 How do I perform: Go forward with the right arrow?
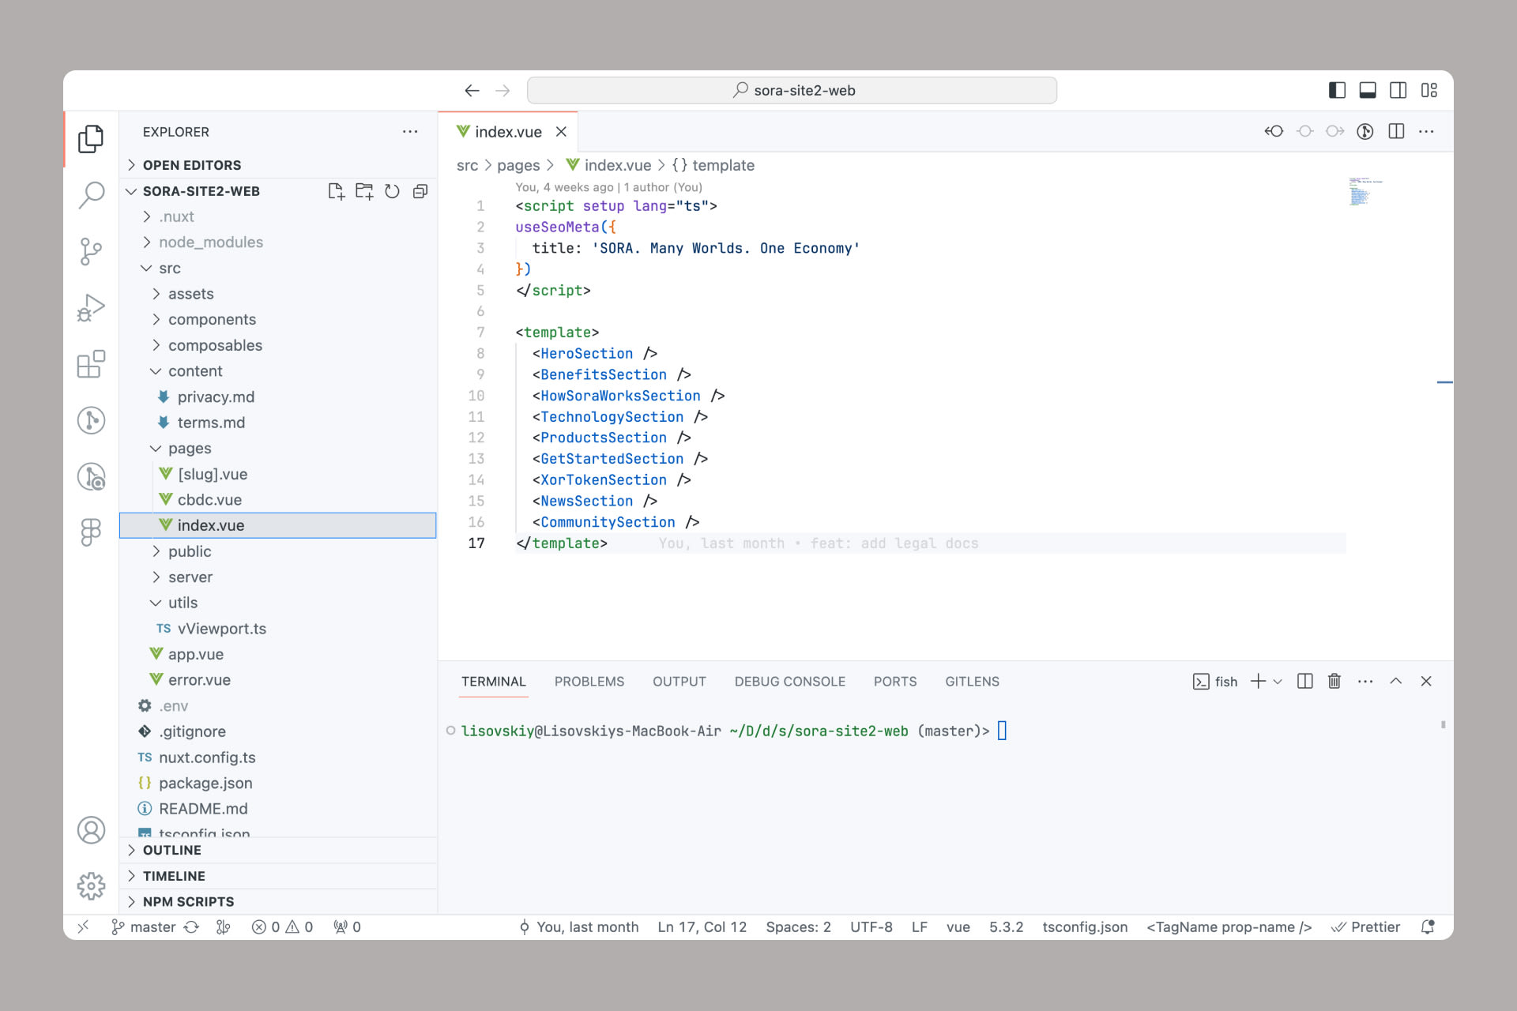click(x=503, y=91)
